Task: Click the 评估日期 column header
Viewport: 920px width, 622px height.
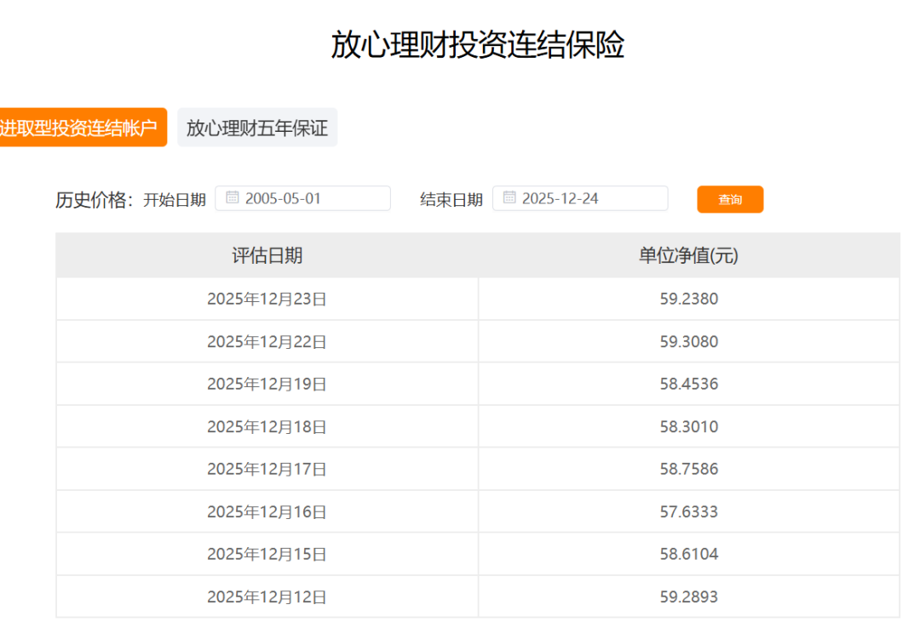Action: coord(267,255)
